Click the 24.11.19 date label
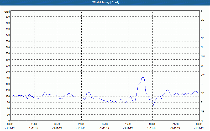 [x=199, y=128]
